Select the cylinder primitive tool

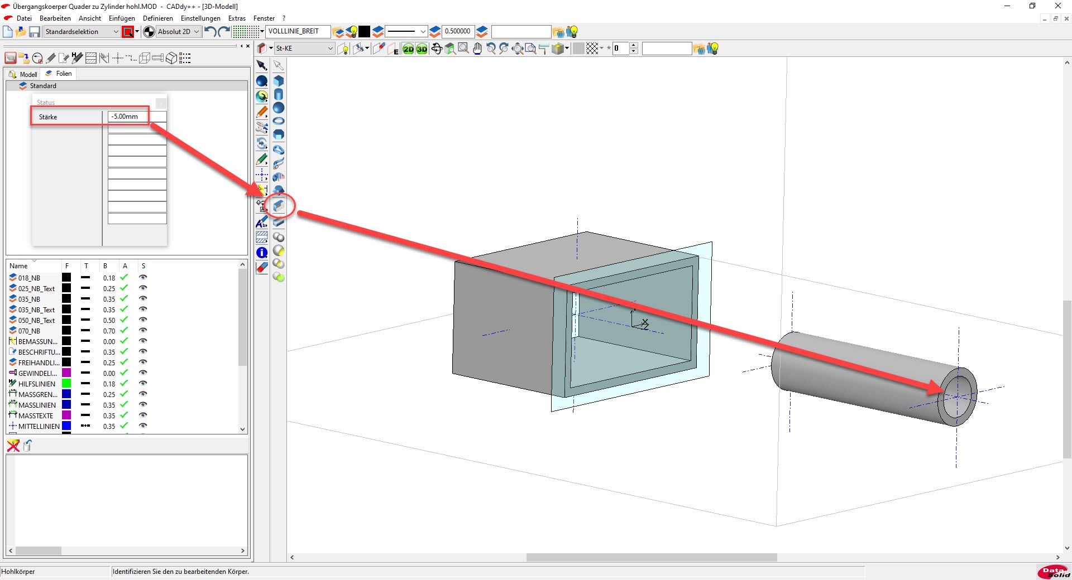279,94
